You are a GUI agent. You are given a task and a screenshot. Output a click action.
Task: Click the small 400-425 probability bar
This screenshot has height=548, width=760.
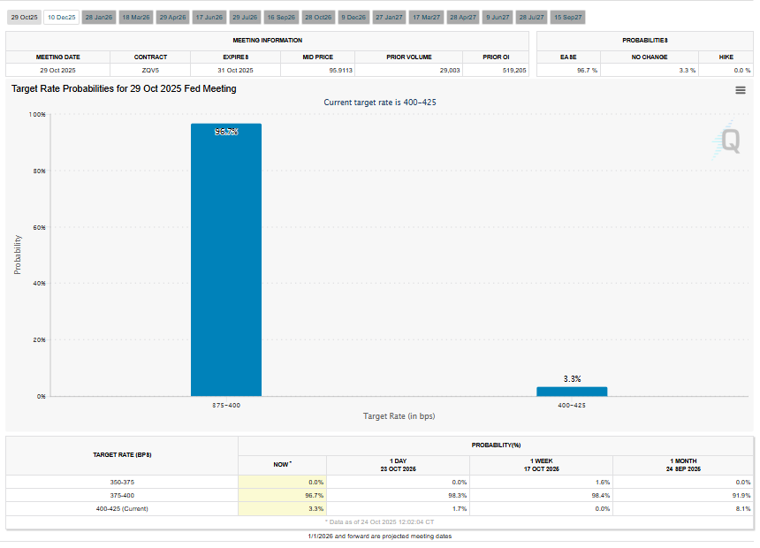(x=572, y=391)
